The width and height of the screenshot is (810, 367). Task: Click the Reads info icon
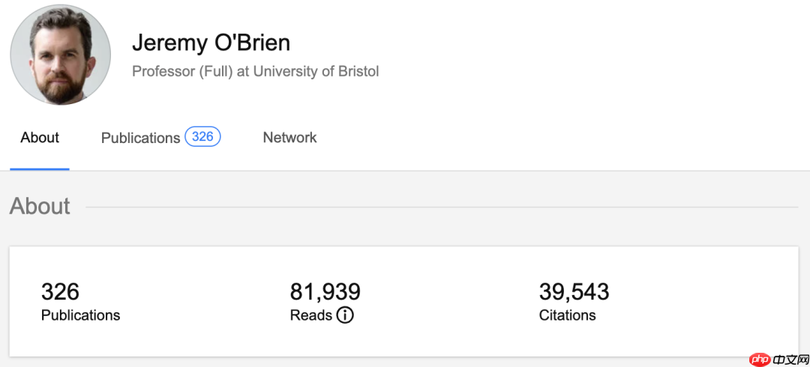(344, 315)
